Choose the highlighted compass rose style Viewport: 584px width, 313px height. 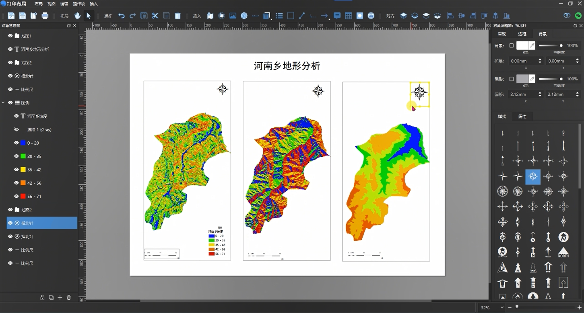tap(533, 176)
